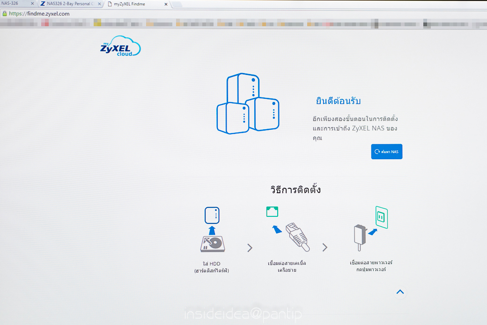Click the วิธีการติดตั้ง installation heading

295,189
